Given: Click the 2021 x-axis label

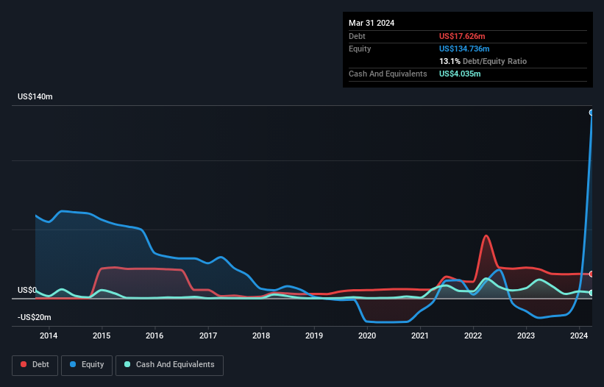Looking at the screenshot, I should (420, 335).
